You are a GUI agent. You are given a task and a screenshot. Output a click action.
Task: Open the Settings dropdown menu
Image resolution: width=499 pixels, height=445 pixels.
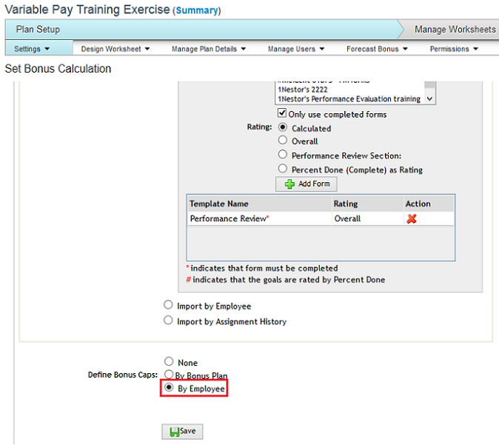tap(32, 49)
